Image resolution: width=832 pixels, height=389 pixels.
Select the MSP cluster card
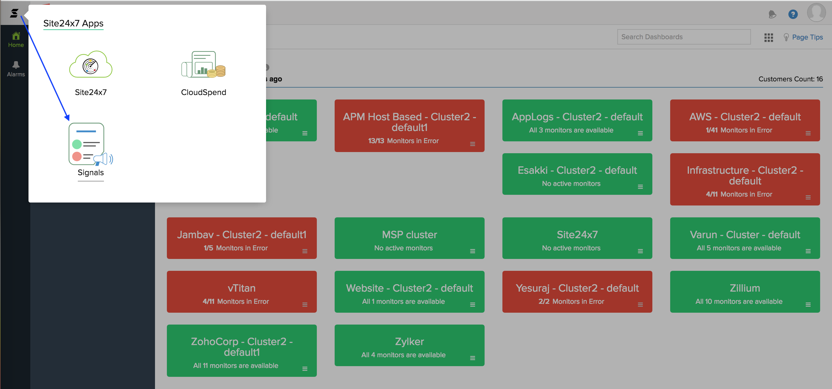point(409,238)
